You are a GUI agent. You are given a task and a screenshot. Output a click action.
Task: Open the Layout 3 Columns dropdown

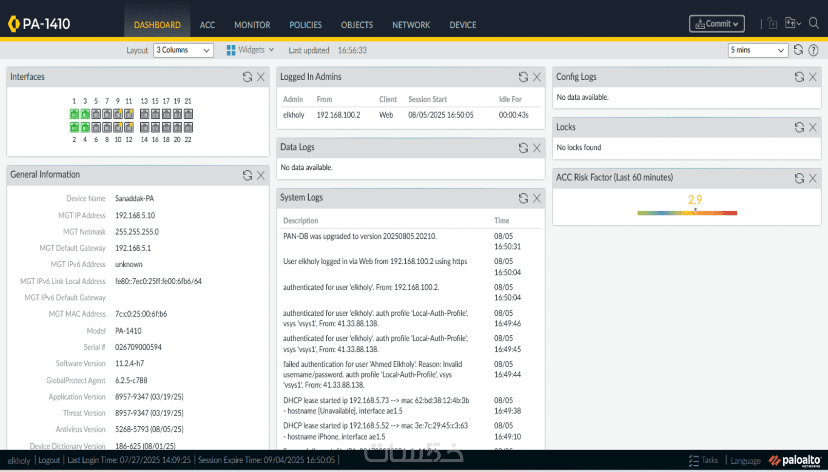(184, 50)
